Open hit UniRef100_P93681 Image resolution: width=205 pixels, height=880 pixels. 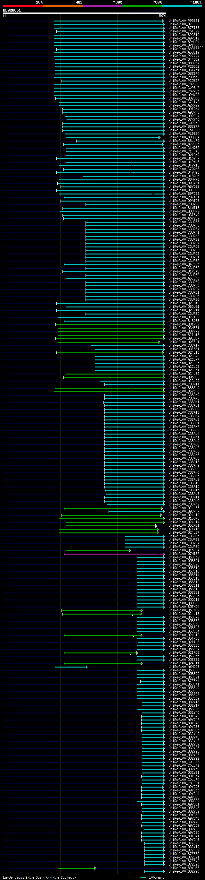[184, 21]
